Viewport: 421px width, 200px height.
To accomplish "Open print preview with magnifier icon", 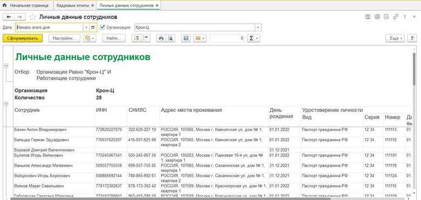I will pyautogui.click(x=170, y=38).
